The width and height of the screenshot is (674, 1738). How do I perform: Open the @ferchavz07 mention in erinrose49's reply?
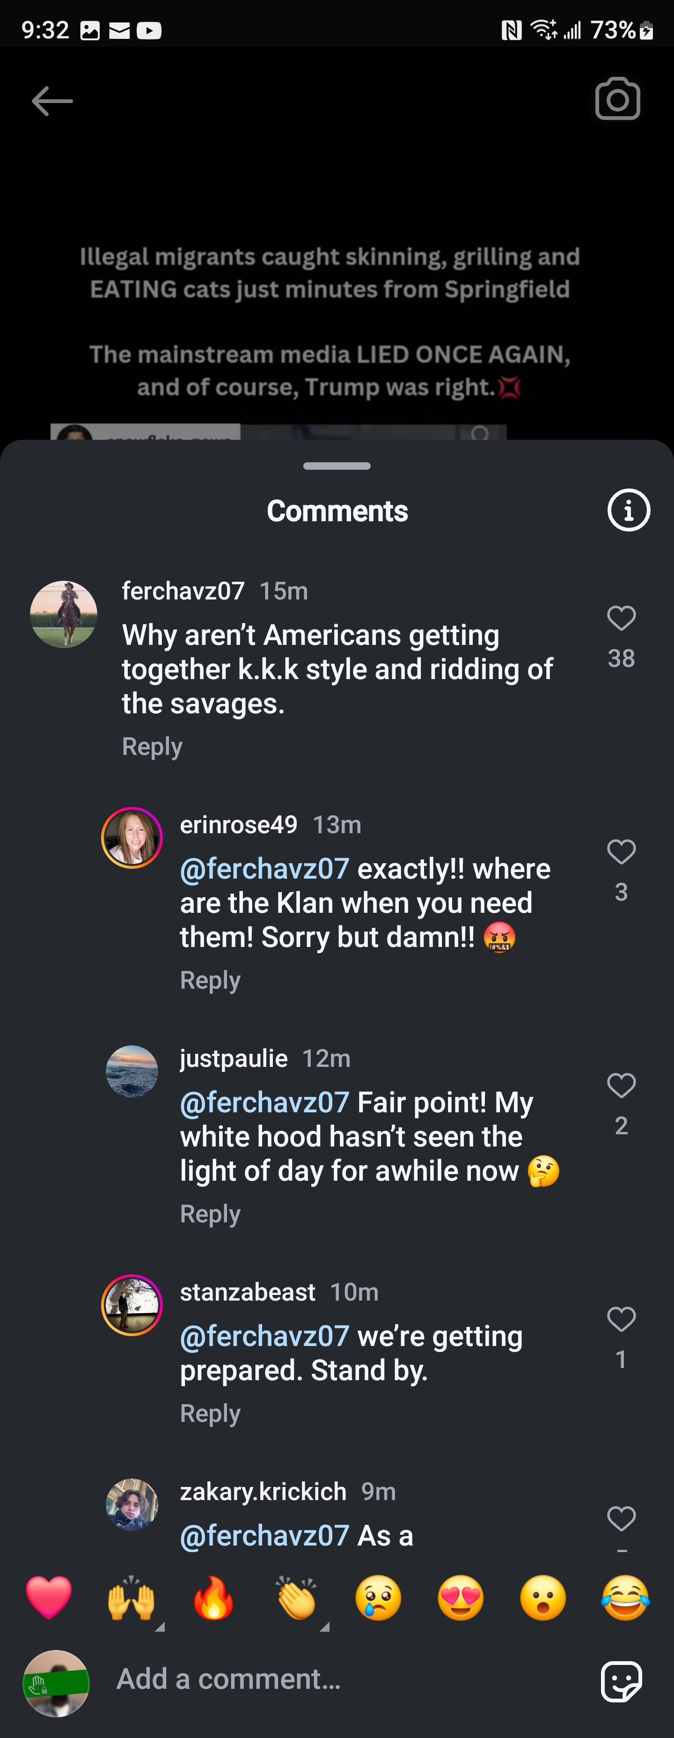(265, 869)
